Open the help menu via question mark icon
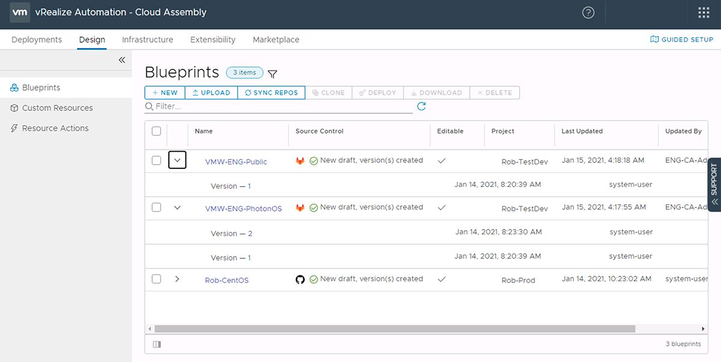The width and height of the screenshot is (721, 362). point(588,12)
